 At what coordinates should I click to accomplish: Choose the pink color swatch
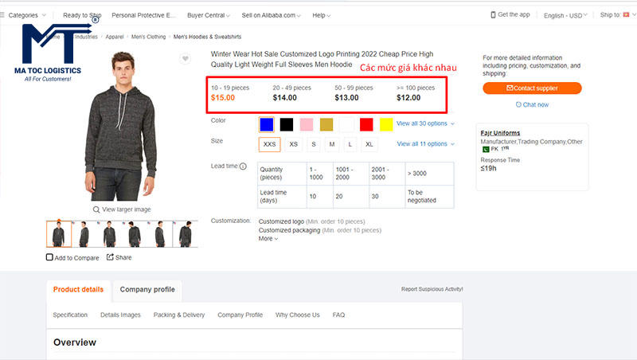[307, 124]
